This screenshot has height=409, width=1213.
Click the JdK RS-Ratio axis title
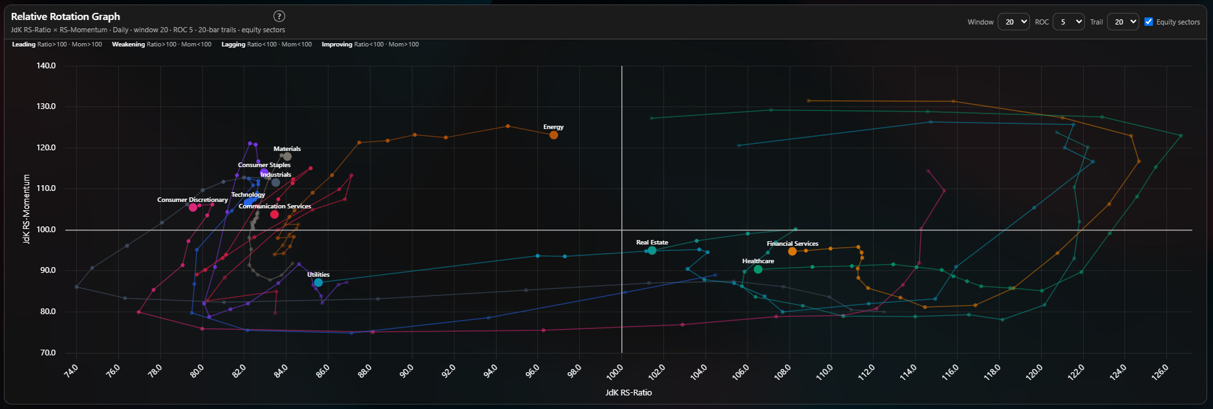pos(628,392)
